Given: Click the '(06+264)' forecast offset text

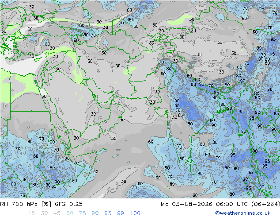Looking at the screenshot, I should tap(265, 204).
